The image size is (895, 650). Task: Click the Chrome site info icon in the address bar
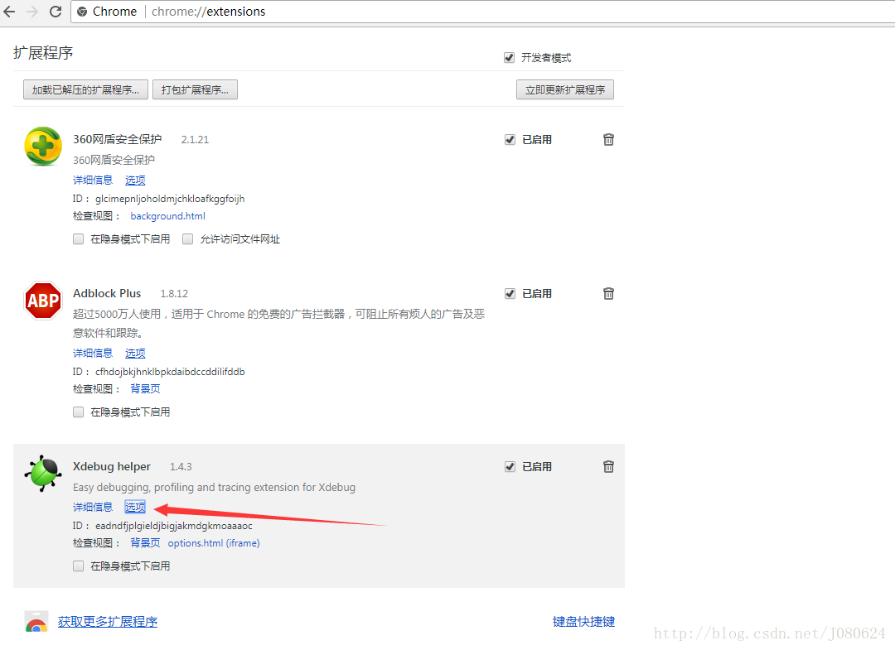pos(82,12)
